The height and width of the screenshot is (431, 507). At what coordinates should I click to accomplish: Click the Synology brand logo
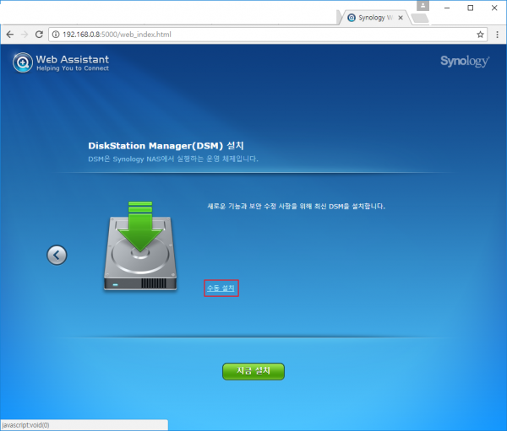click(x=464, y=62)
